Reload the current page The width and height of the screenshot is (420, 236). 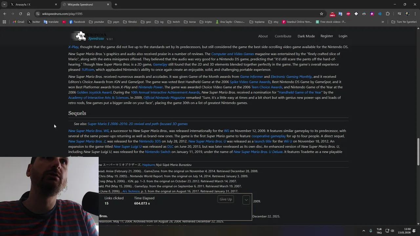[x=20, y=14]
